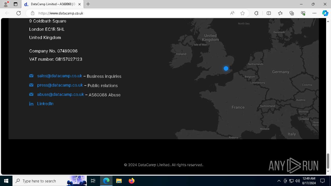Open Task View on taskbar
The width and height of the screenshot is (331, 186).
click(x=93, y=181)
